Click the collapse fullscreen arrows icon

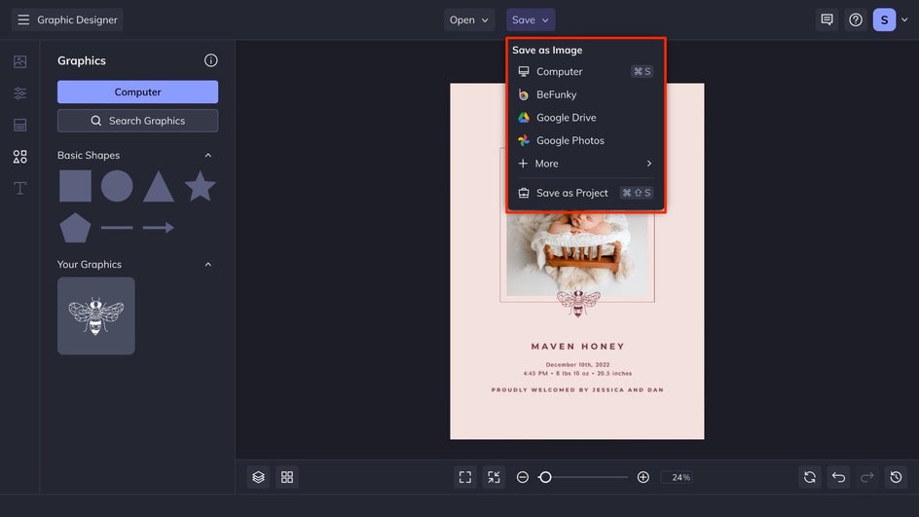coord(495,477)
